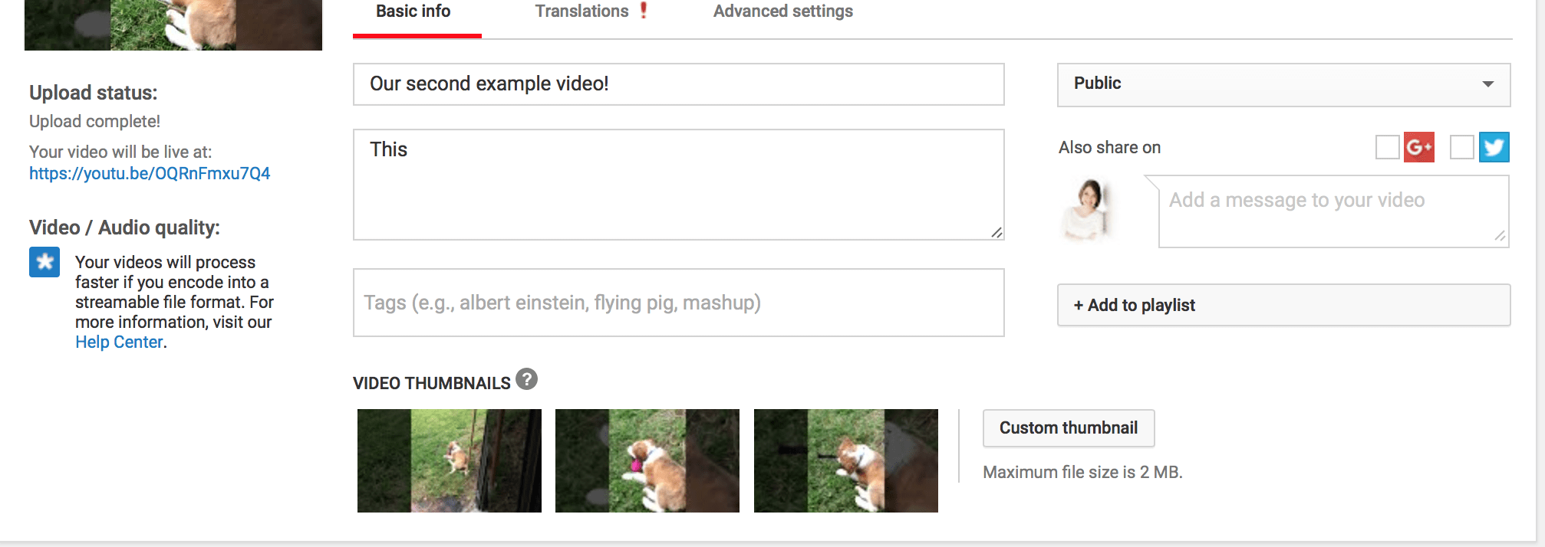
Task: Click the Custom thumbnail button
Action: pyautogui.click(x=1069, y=428)
